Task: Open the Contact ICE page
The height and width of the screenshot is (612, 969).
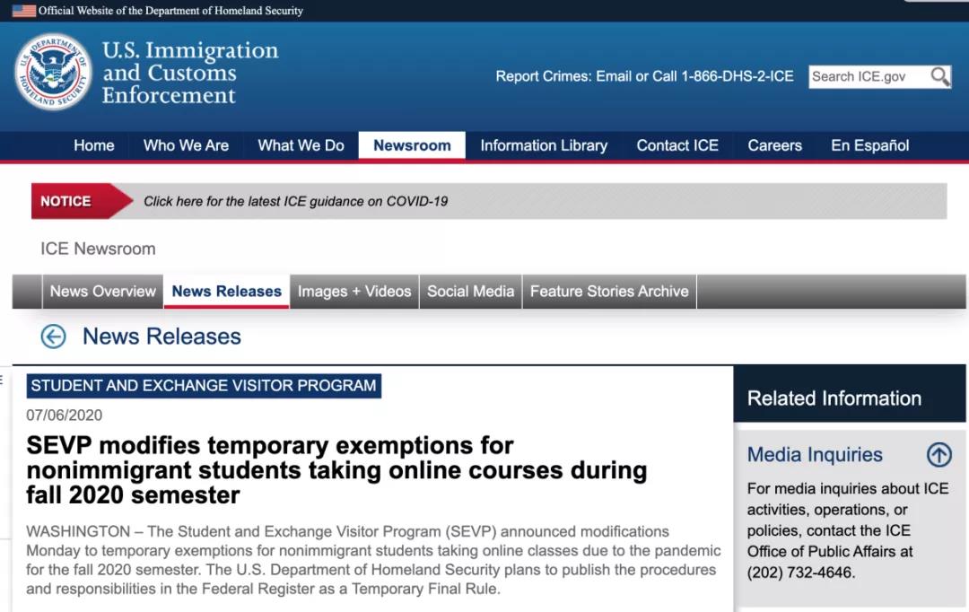Action: tap(677, 145)
